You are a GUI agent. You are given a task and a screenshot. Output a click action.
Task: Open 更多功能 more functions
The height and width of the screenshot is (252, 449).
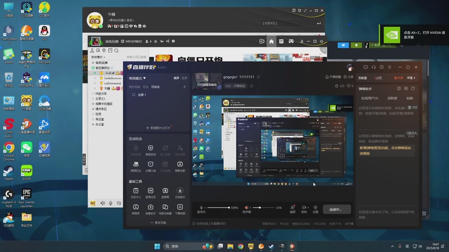(158, 222)
